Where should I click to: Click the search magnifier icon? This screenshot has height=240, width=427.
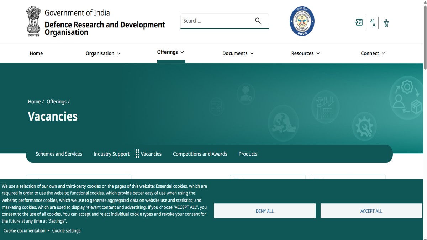258,21
